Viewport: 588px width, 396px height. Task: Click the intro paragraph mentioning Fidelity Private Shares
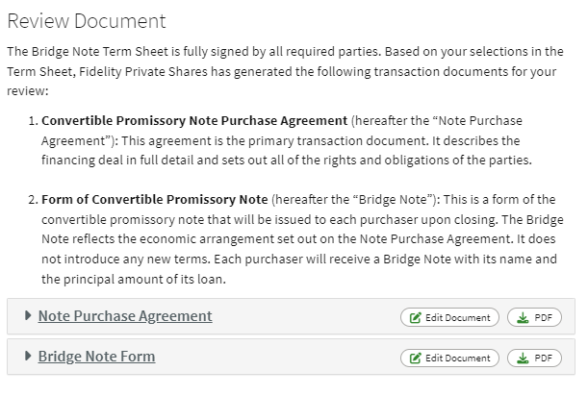(286, 71)
